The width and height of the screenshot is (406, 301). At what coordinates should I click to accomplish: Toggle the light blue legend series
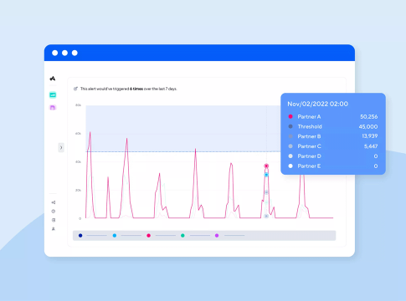pos(115,236)
